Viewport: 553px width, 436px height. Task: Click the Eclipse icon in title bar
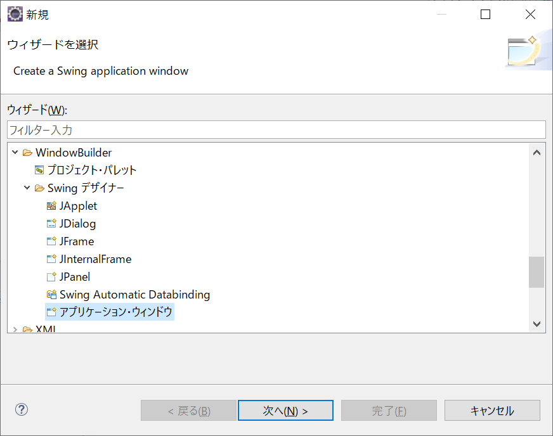click(x=15, y=15)
